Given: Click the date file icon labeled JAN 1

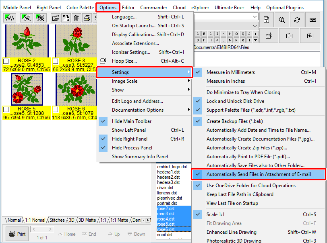Looking at the screenshot, I should coord(266,20).
